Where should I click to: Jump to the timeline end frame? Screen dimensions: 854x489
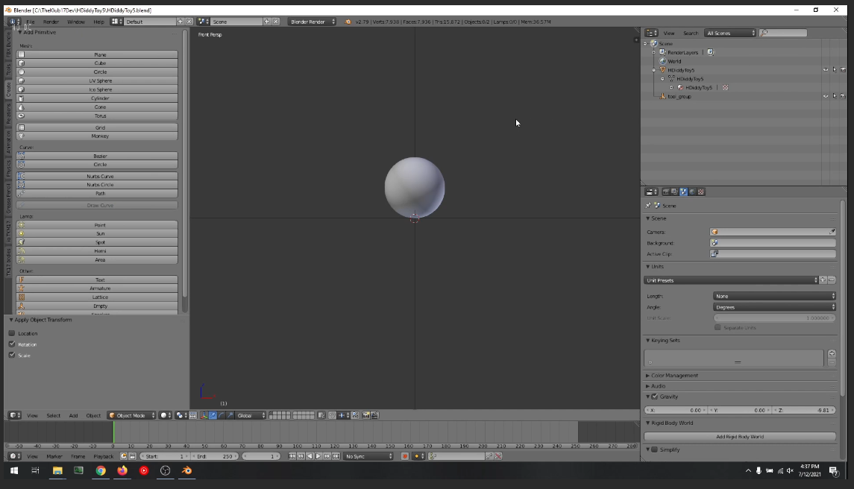(x=336, y=456)
